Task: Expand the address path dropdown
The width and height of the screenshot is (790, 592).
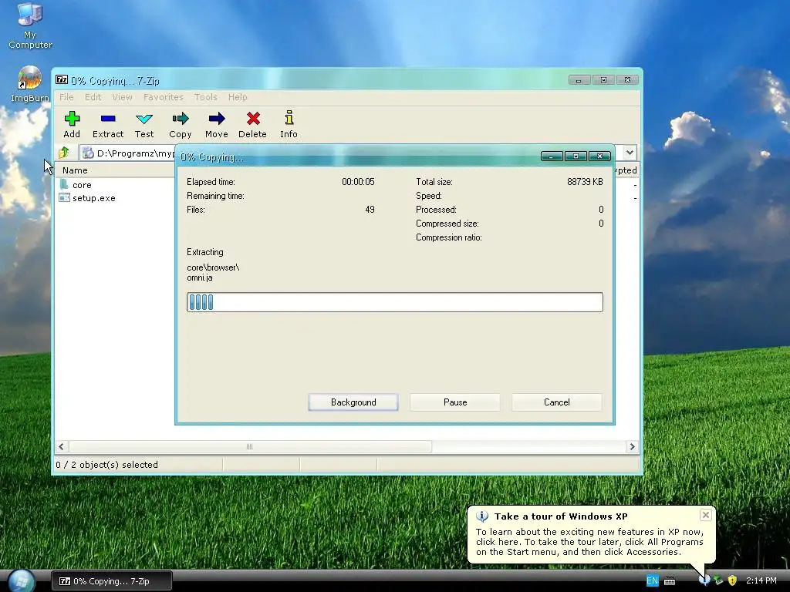Action: click(x=630, y=152)
